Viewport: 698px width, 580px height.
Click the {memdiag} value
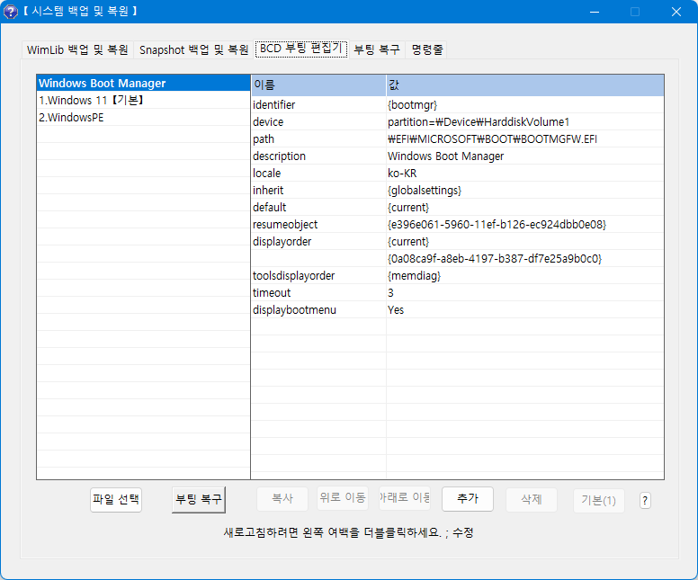pyautogui.click(x=414, y=276)
